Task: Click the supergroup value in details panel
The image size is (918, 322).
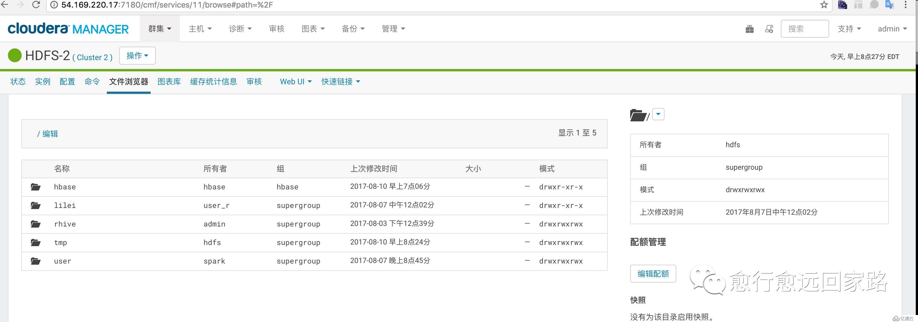Action: [744, 167]
